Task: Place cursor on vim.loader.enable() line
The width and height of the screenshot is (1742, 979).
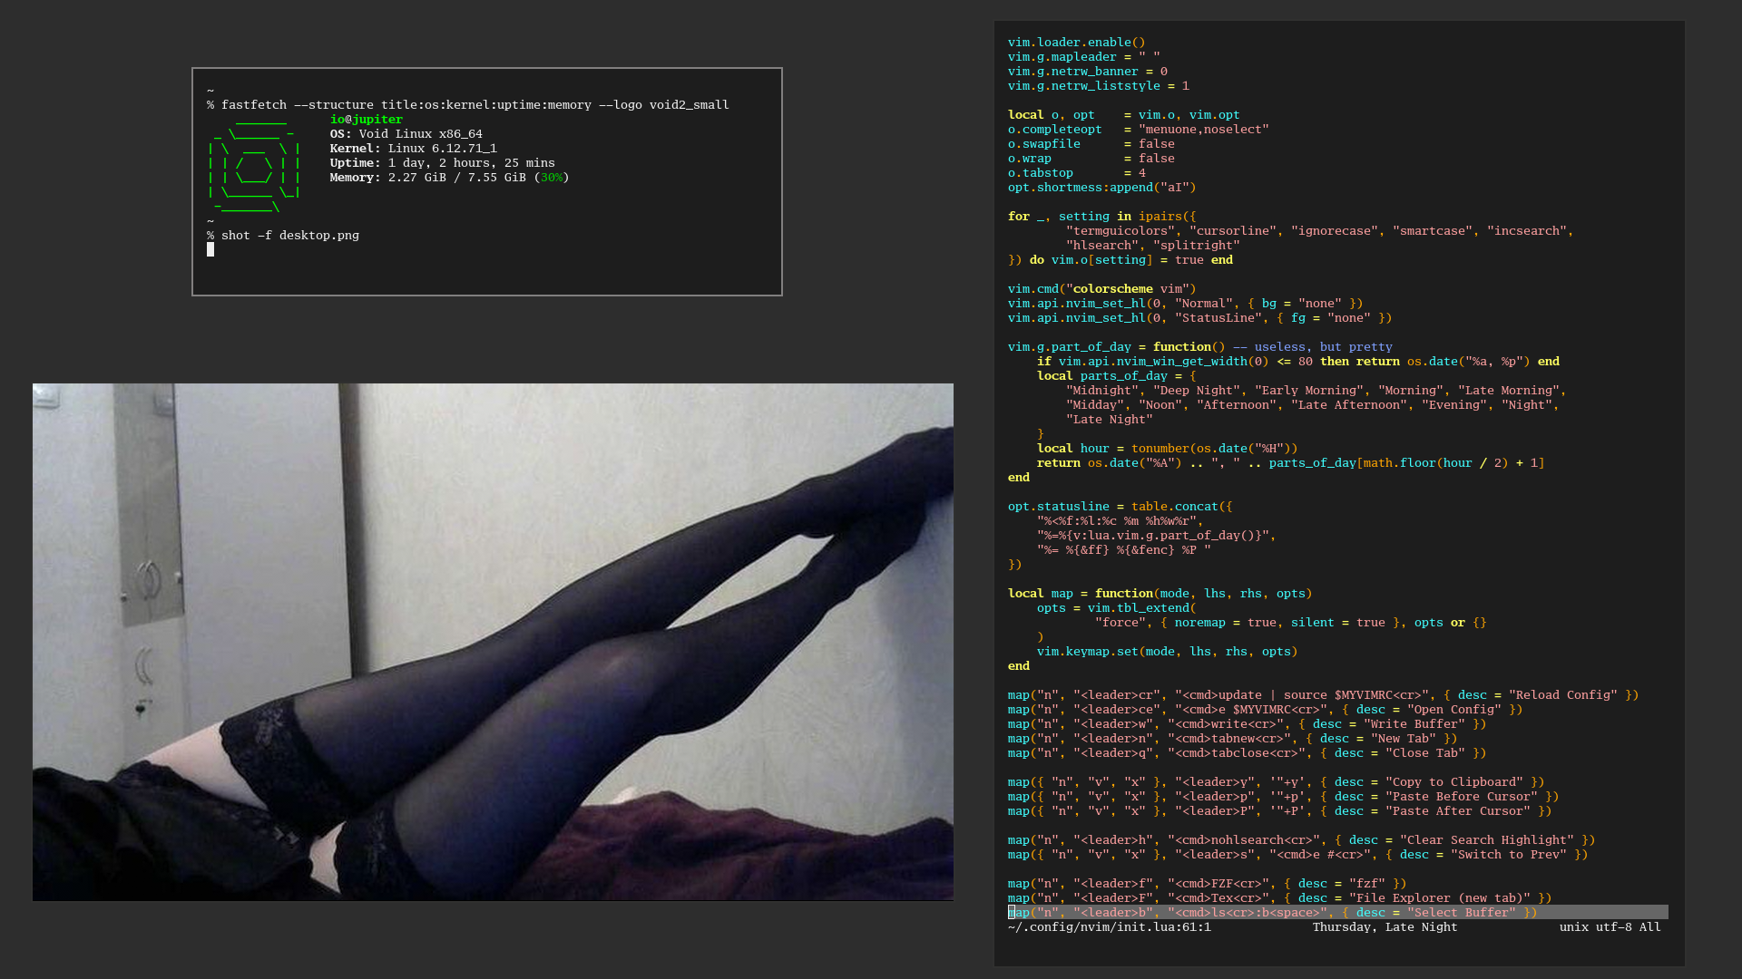Action: (x=1076, y=43)
